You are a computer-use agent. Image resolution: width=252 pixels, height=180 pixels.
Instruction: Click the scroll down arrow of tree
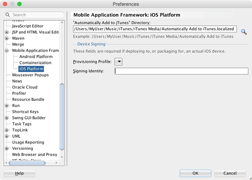(62, 158)
